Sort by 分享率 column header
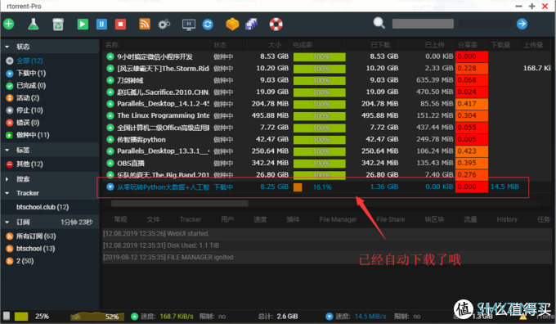556x324 pixels. [x=468, y=45]
